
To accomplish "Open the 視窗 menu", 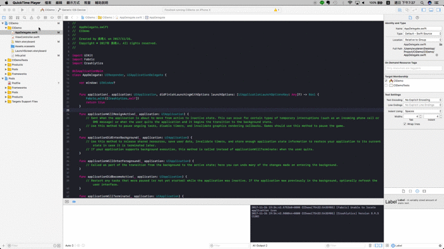I will [x=87, y=3].
